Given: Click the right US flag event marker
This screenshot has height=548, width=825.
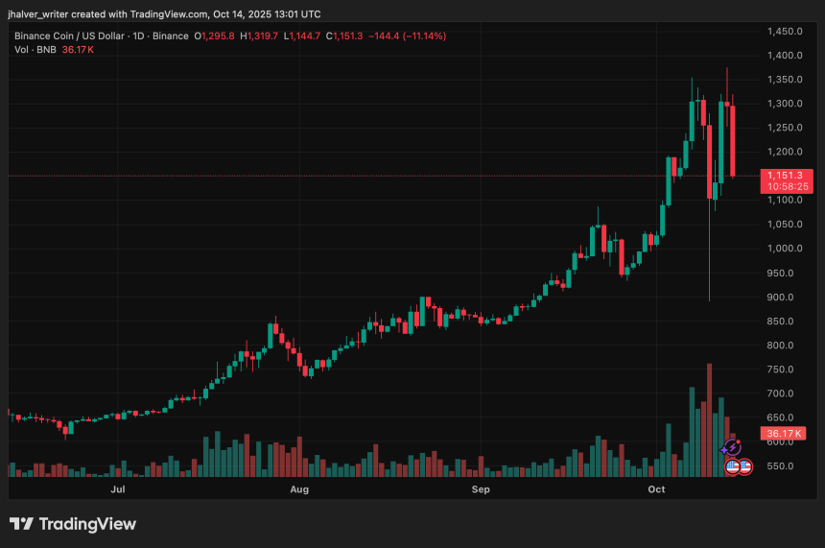Looking at the screenshot, I should tap(745, 466).
